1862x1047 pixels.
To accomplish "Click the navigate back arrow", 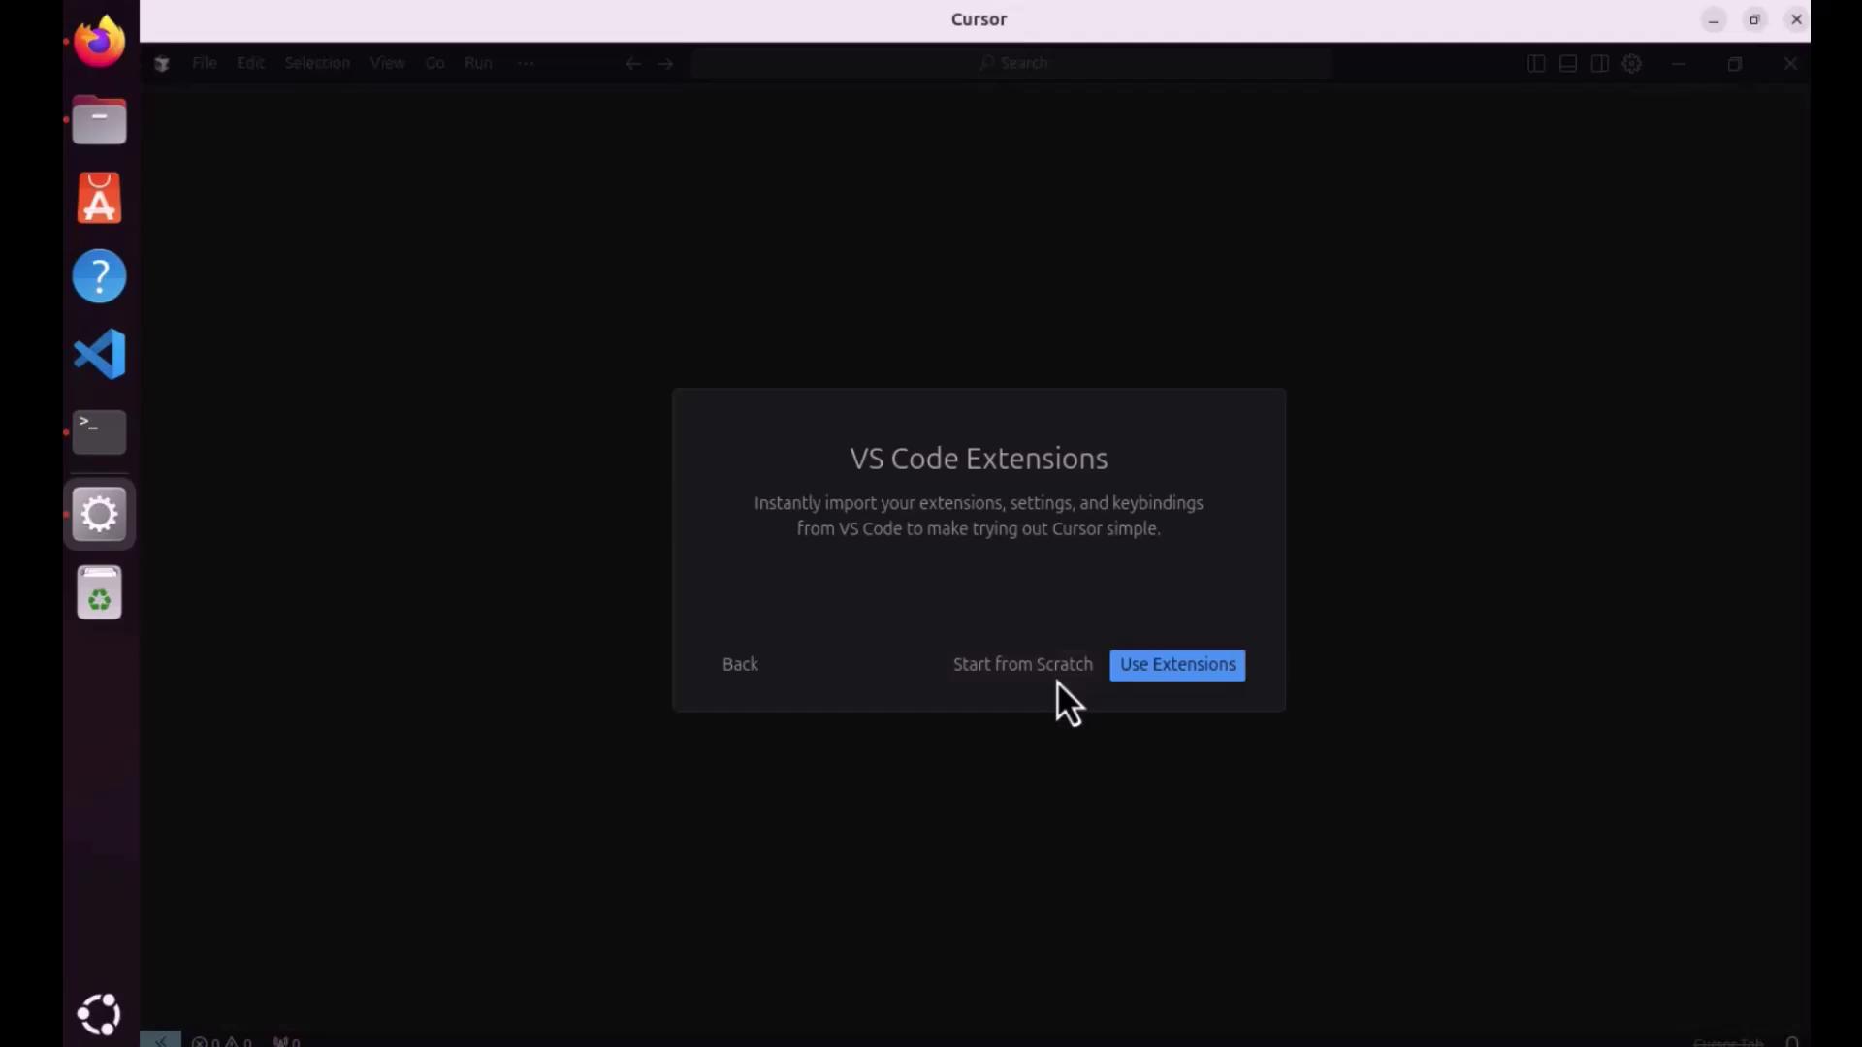I will tap(633, 64).
